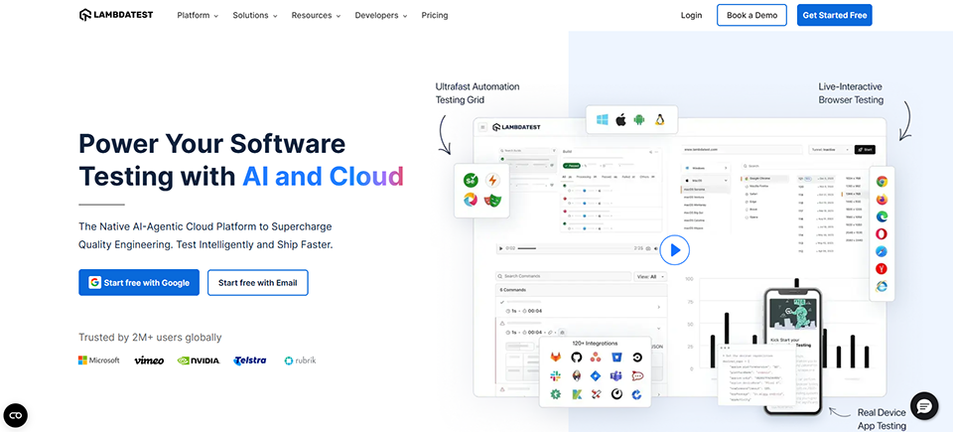Open the live chat bubble widget
The height and width of the screenshot is (432, 953).
[x=924, y=406]
